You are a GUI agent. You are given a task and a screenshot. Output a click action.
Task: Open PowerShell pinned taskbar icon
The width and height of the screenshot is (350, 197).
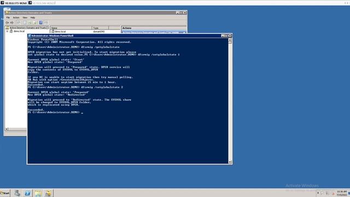click(x=28, y=193)
